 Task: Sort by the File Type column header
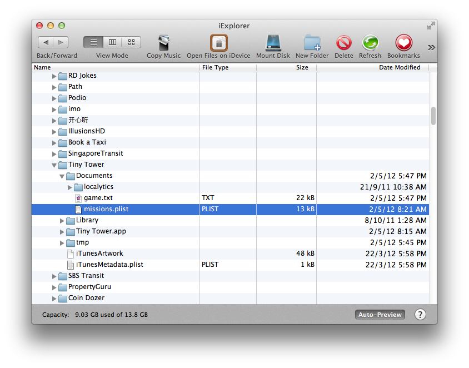pos(228,67)
